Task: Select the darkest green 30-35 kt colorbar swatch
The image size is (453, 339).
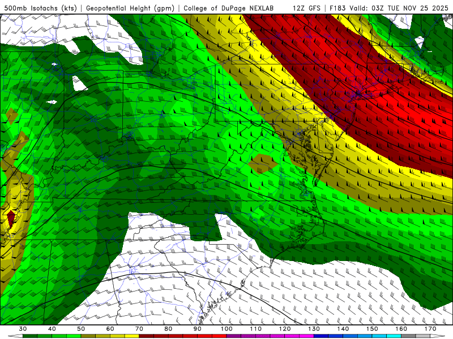Action: point(30,336)
